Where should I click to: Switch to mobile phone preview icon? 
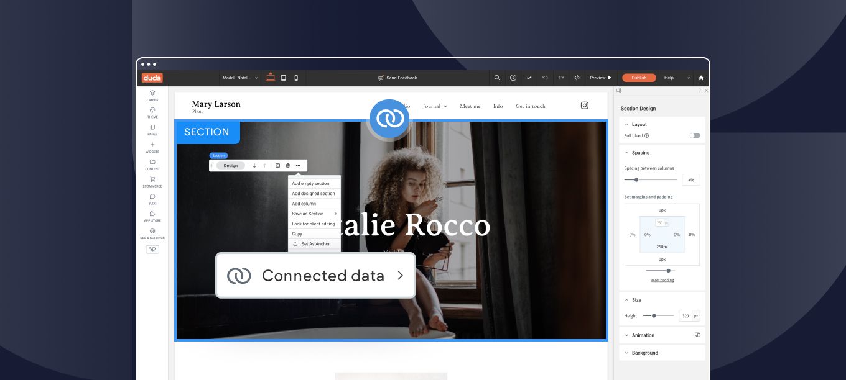296,78
